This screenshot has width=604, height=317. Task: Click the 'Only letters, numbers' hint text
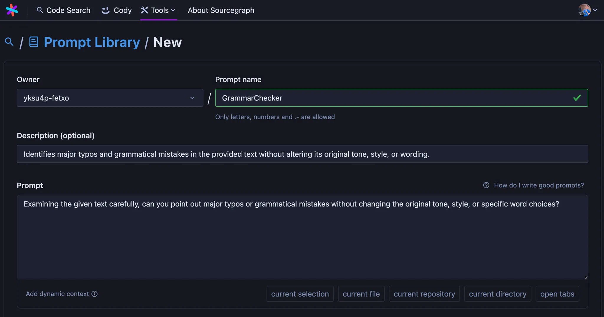click(x=275, y=117)
